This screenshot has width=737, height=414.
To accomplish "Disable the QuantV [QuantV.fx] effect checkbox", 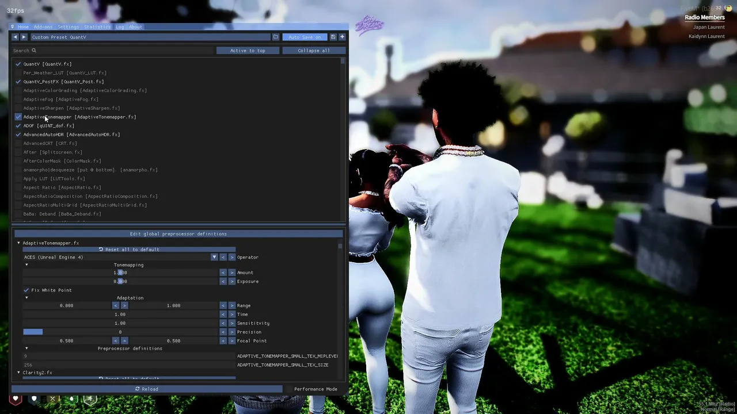I will [18, 64].
